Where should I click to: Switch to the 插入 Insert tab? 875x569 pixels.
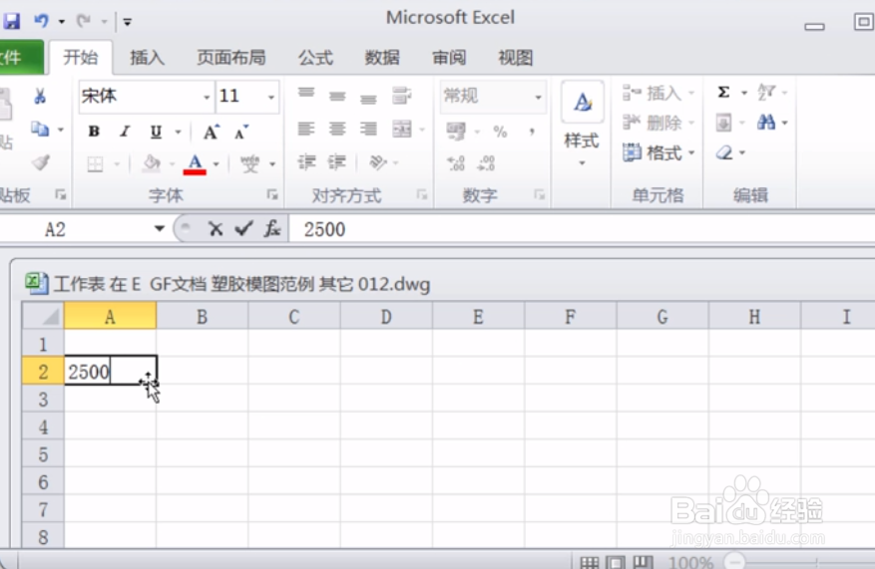[x=148, y=58]
